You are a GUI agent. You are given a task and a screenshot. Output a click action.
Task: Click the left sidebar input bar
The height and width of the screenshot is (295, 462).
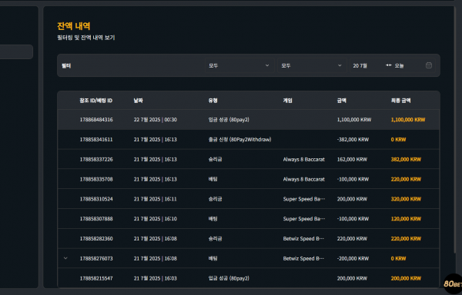pyautogui.click(x=16, y=51)
